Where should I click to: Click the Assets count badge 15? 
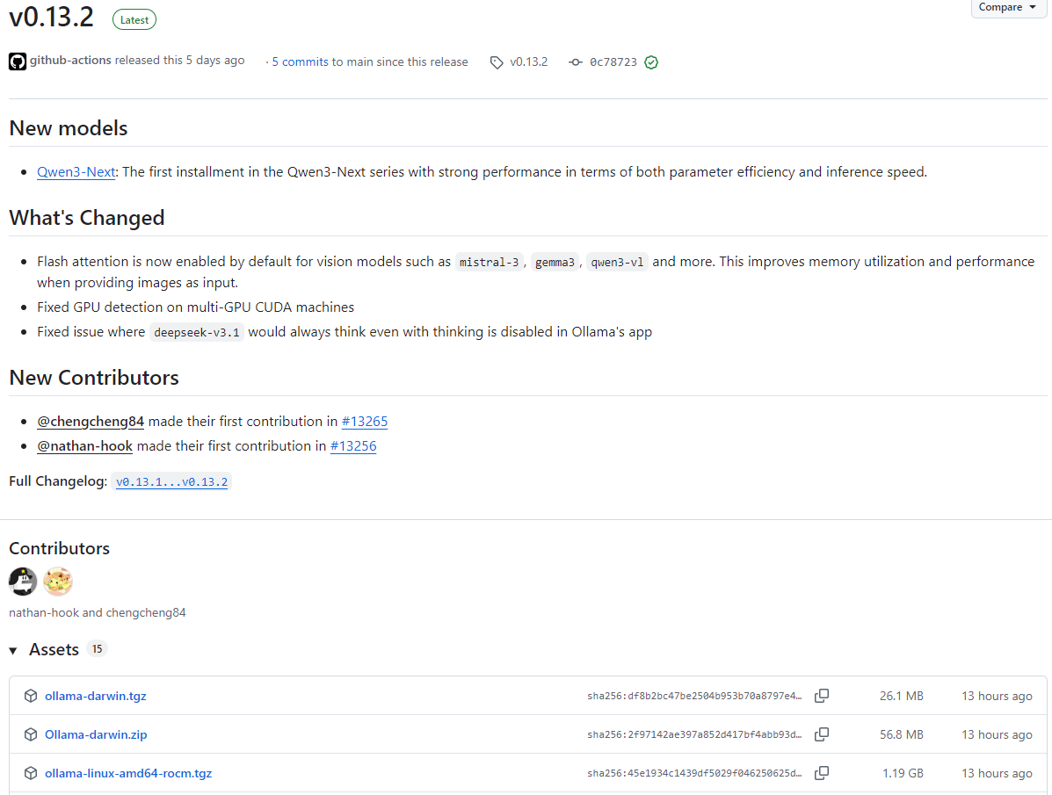[x=98, y=649]
